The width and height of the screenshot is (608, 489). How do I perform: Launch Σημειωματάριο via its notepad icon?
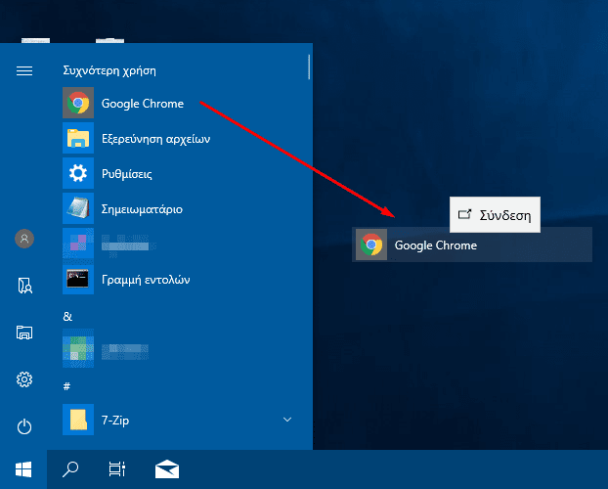click(x=78, y=208)
